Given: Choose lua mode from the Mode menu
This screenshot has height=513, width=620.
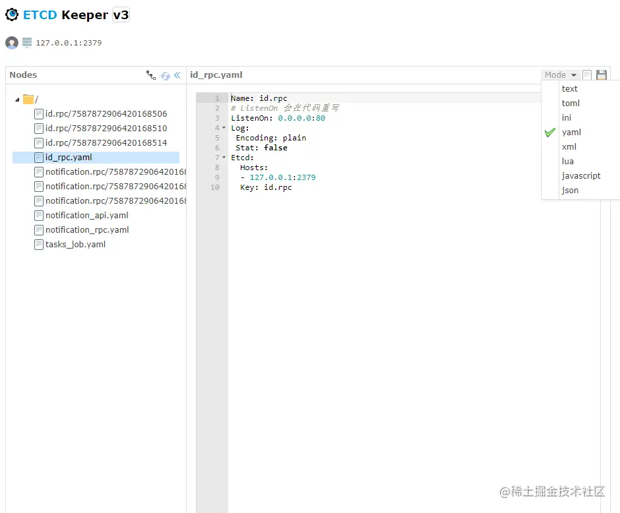Looking at the screenshot, I should point(567,162).
